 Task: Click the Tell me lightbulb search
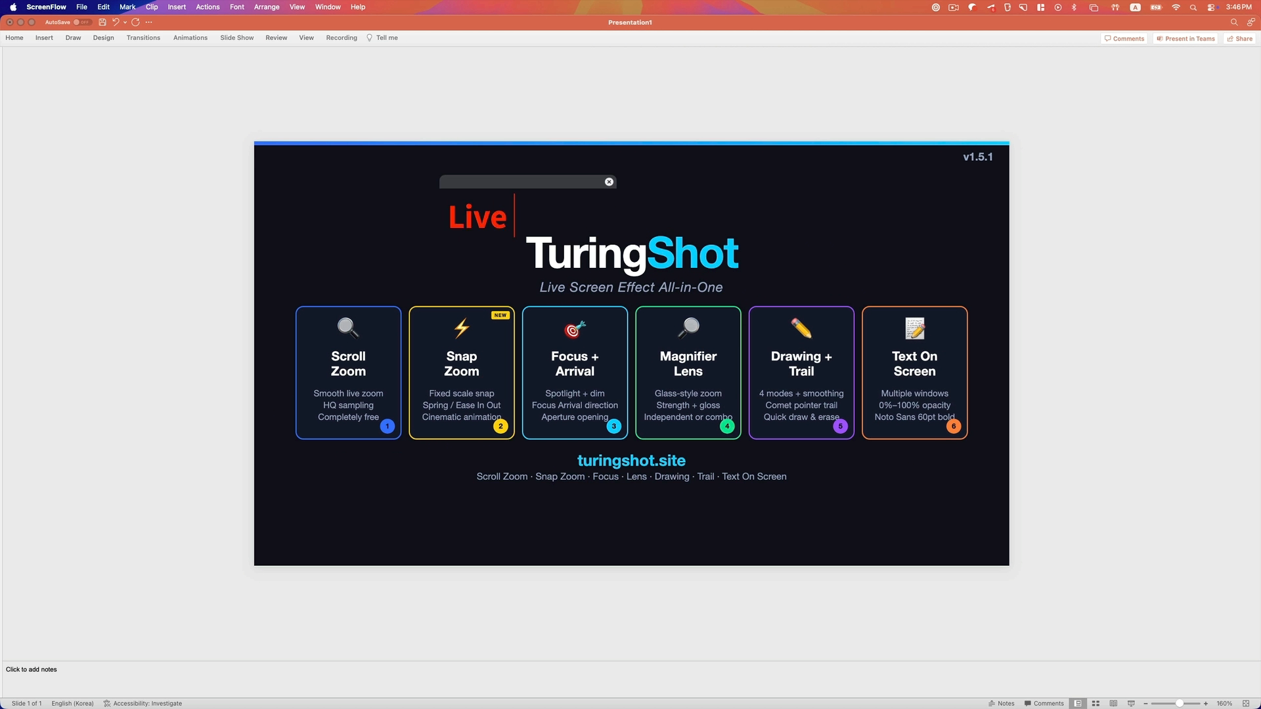tap(382, 38)
